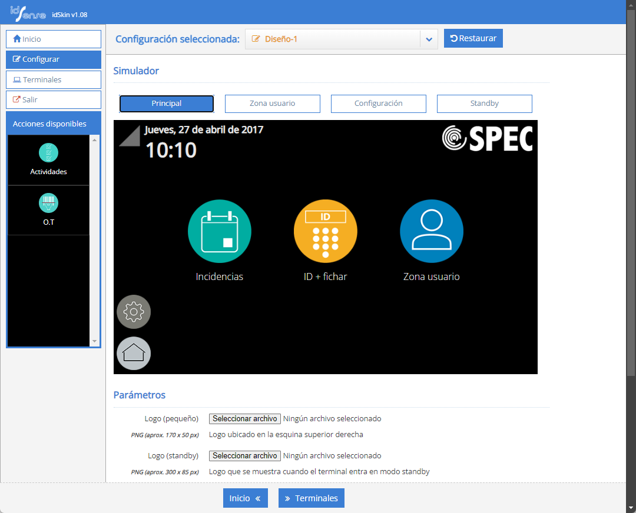Click the idSense logo in header

(x=28, y=14)
